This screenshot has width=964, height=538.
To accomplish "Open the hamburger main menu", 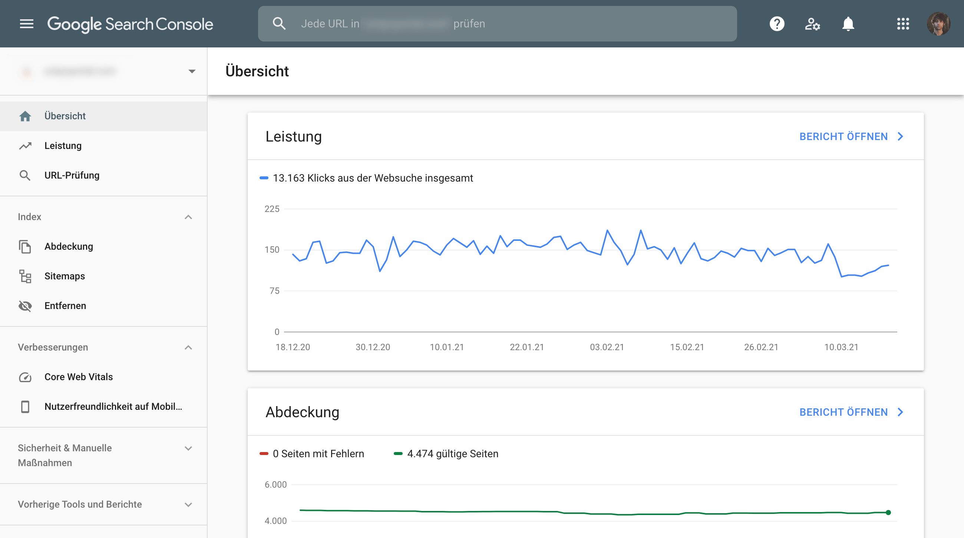I will coord(27,24).
